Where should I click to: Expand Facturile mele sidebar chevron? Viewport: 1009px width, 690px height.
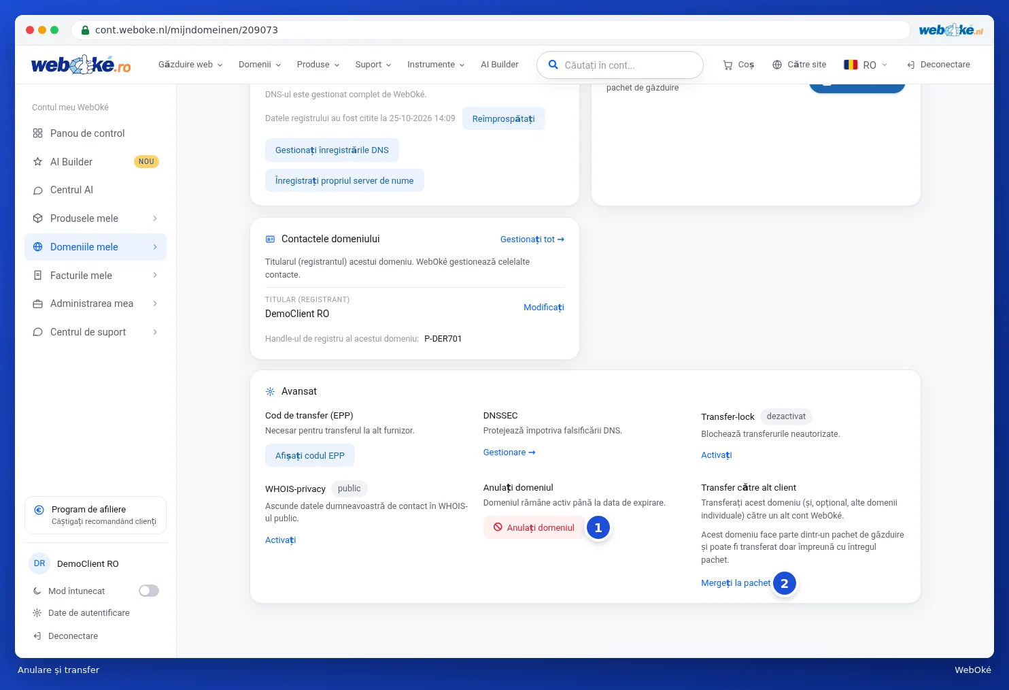click(155, 276)
